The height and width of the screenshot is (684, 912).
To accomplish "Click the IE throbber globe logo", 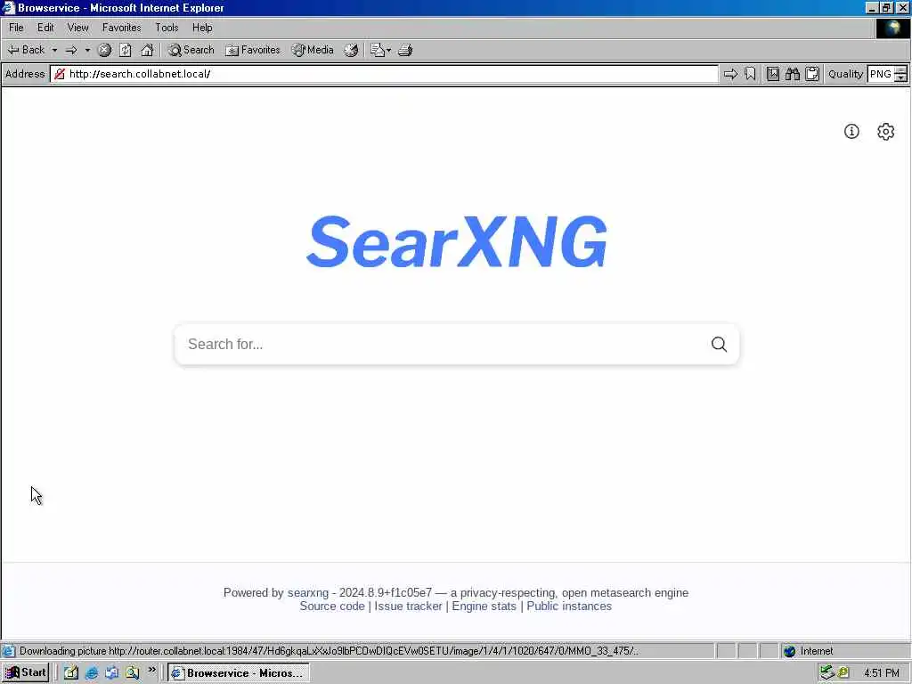I will (892, 28).
